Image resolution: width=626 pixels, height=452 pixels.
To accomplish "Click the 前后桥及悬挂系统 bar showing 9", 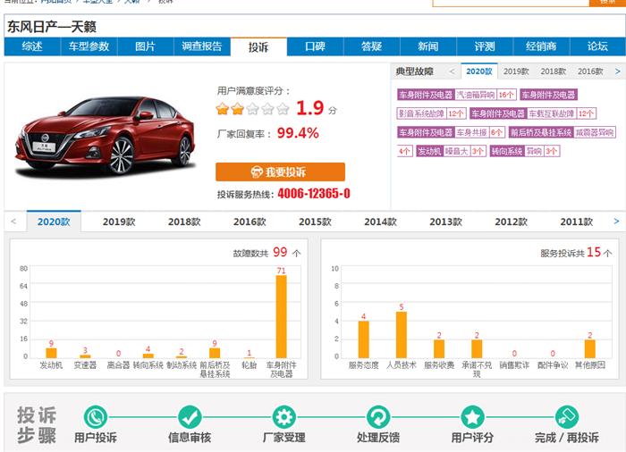I will [215, 353].
